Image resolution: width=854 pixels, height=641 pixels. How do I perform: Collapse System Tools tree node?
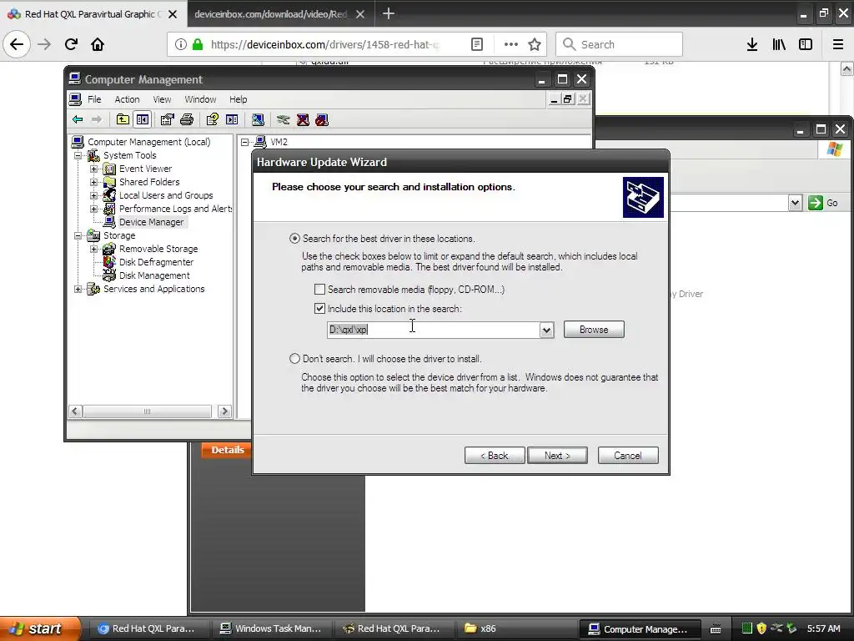(78, 155)
